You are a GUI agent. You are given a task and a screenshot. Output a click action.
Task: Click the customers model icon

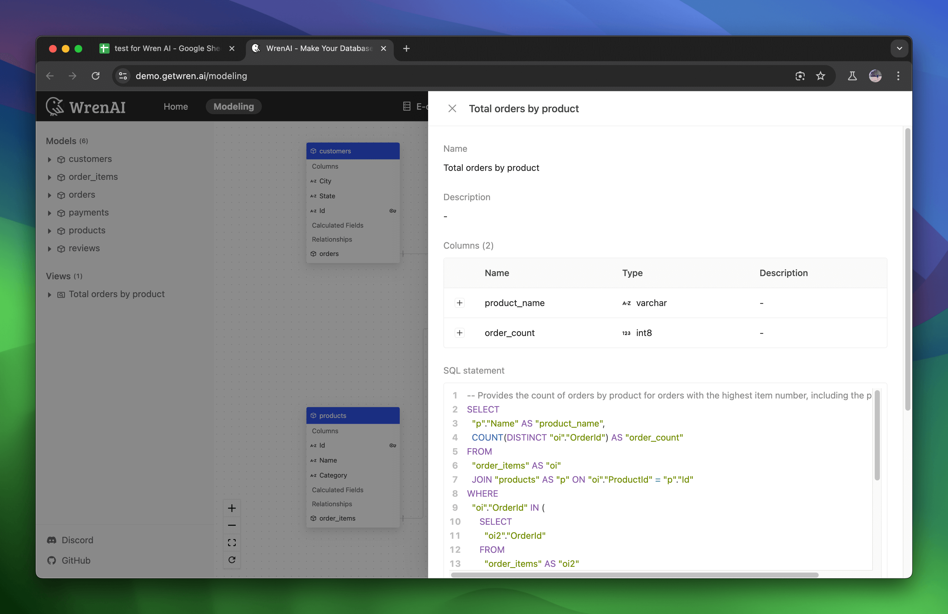[61, 159]
